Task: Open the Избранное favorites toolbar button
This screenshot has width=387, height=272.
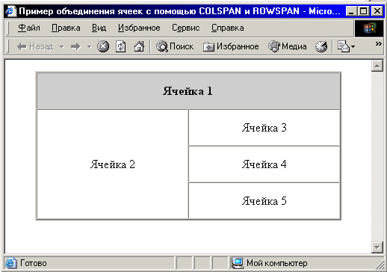Action: (x=231, y=46)
